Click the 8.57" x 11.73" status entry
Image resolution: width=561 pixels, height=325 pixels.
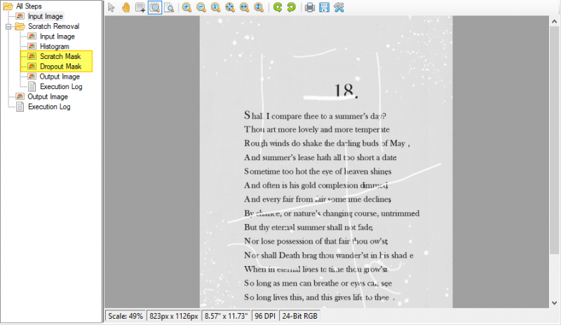pos(226,316)
